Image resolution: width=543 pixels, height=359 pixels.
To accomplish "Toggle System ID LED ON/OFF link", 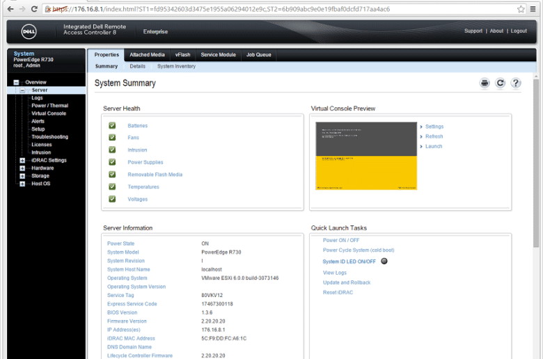I will click(349, 262).
